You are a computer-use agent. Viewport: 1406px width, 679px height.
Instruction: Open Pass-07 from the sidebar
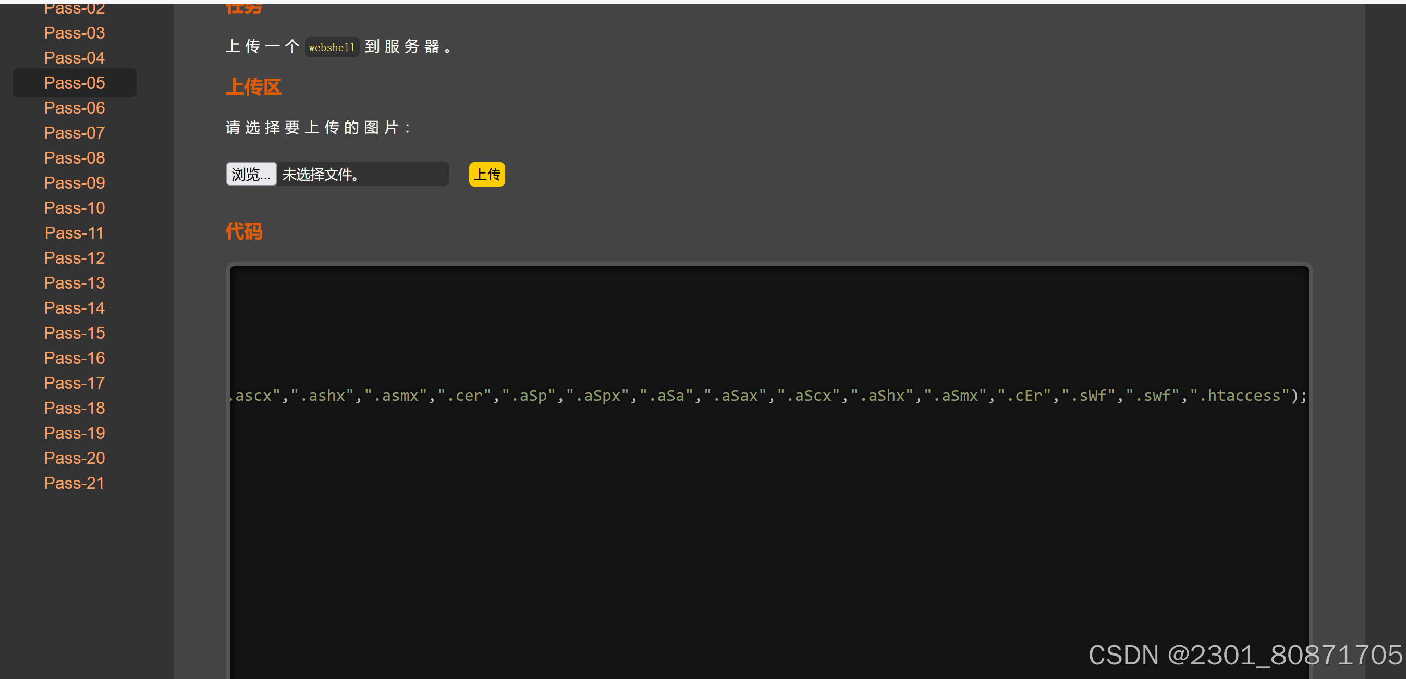pos(74,133)
